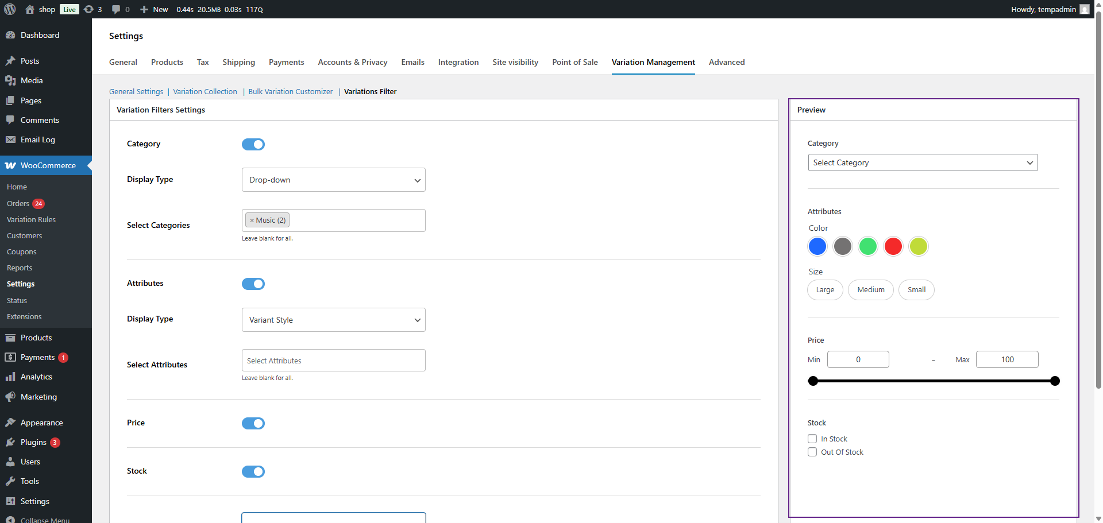
Task: Turn off the Price filter toggle
Action: click(x=253, y=423)
